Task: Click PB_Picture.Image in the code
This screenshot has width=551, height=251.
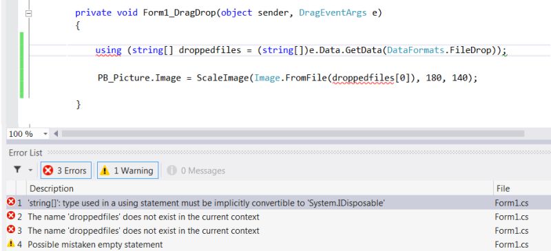Action: [139, 78]
